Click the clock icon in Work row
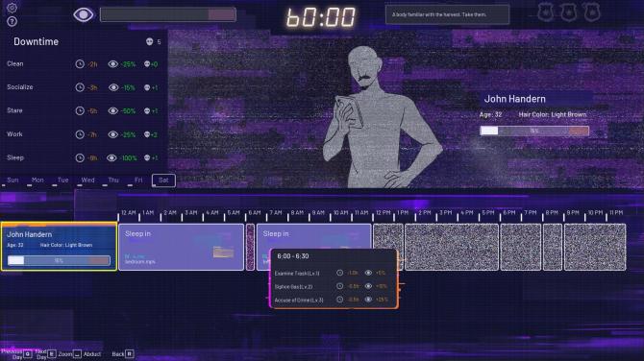This screenshot has height=361, width=644. (80, 134)
